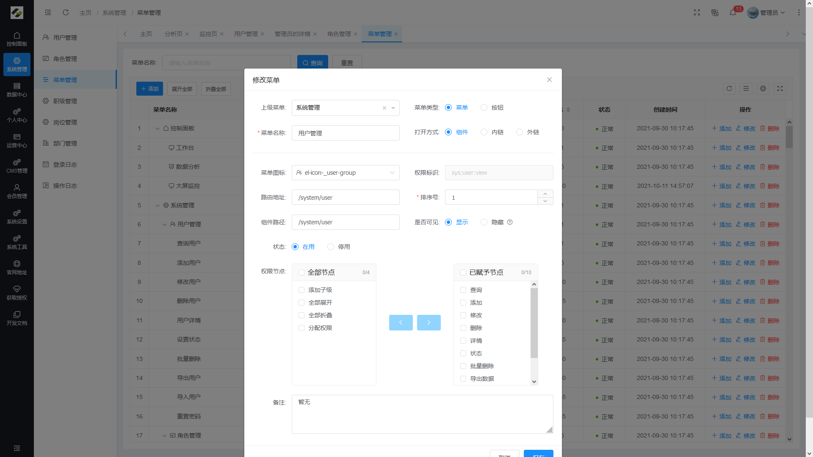Switch to the 角色管理 tab
Viewport: 813px width, 457px height.
(339, 34)
